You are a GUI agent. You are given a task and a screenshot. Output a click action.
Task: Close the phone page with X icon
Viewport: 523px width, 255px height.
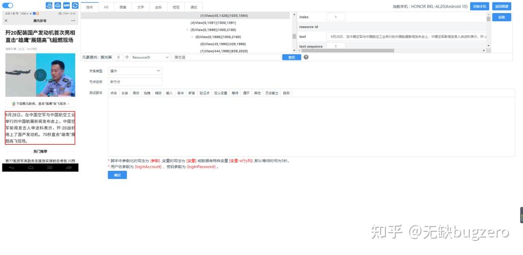tap(6, 21)
